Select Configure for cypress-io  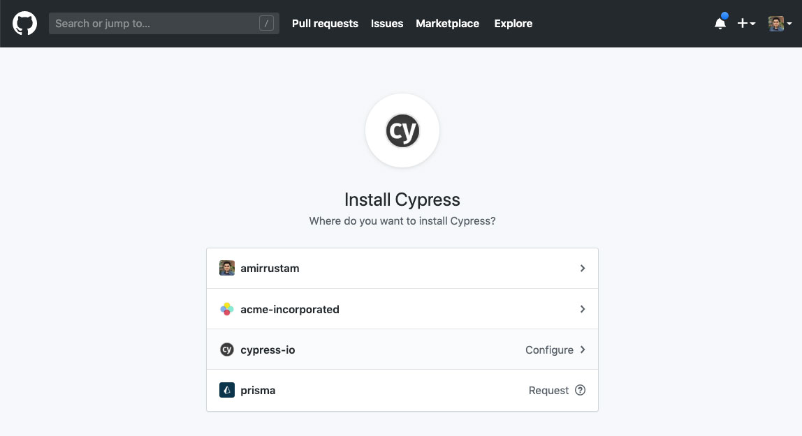549,349
